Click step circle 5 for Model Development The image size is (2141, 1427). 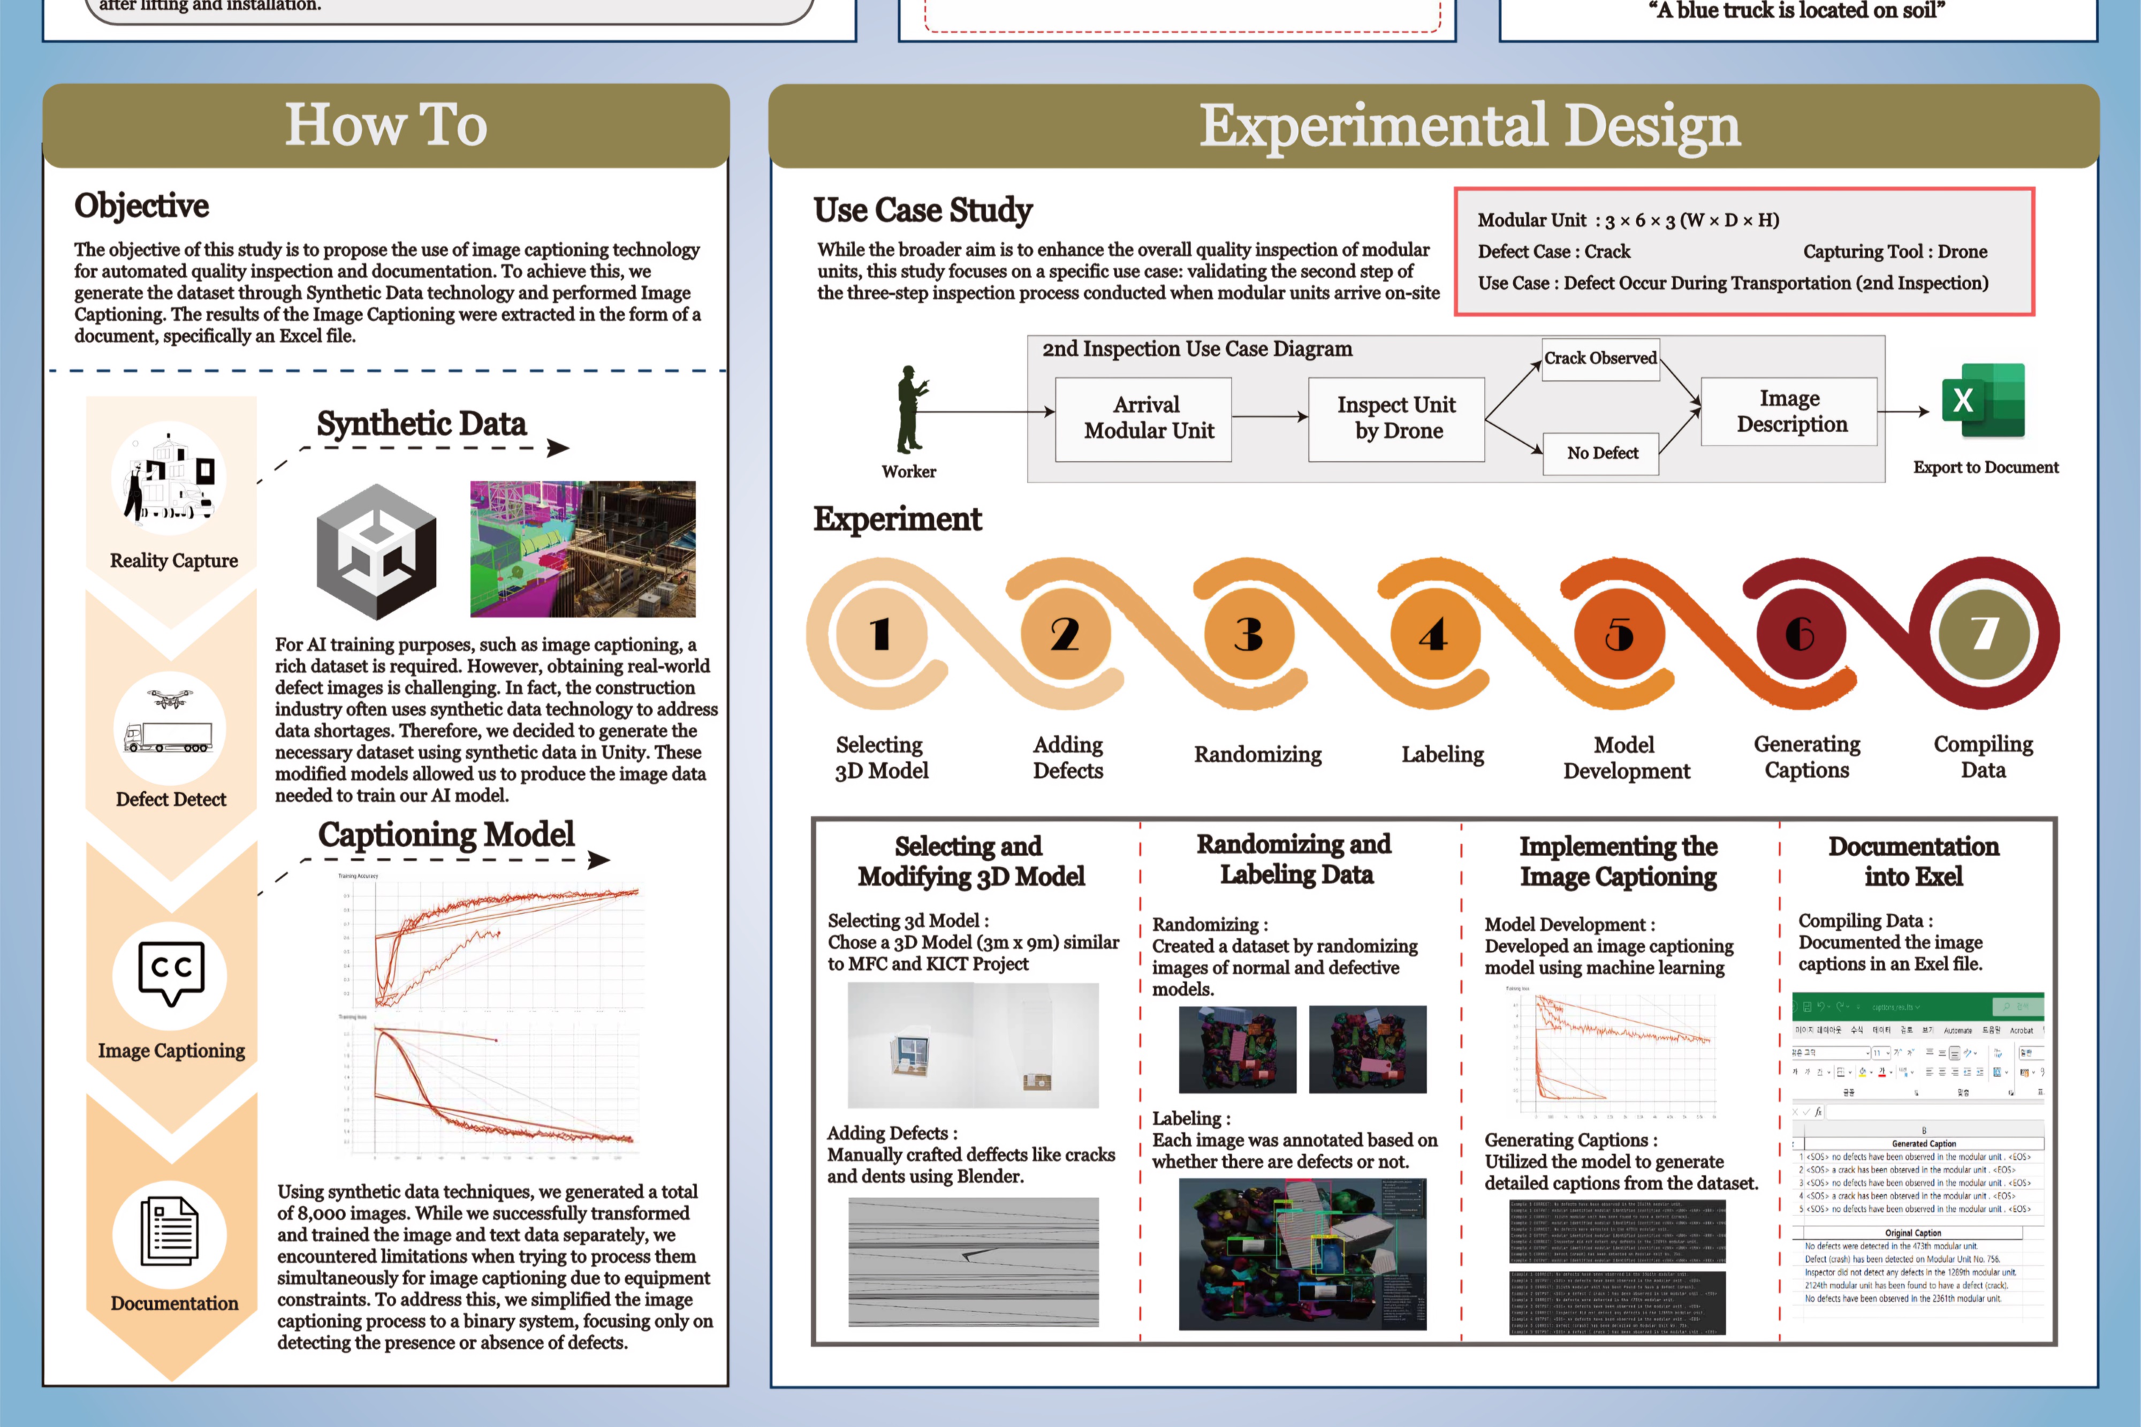click(1619, 634)
